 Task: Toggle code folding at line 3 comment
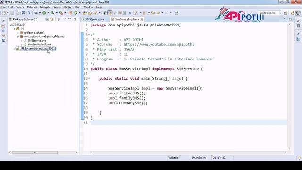pyautogui.click(x=89, y=34)
